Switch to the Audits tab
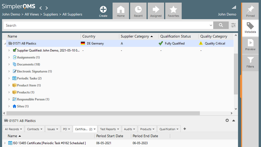The height and width of the screenshot is (147, 261). pyautogui.click(x=130, y=129)
